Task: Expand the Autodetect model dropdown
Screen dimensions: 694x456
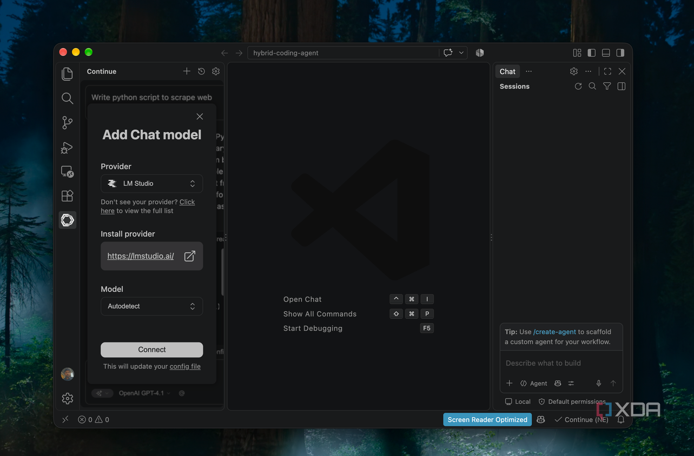Action: (152, 306)
